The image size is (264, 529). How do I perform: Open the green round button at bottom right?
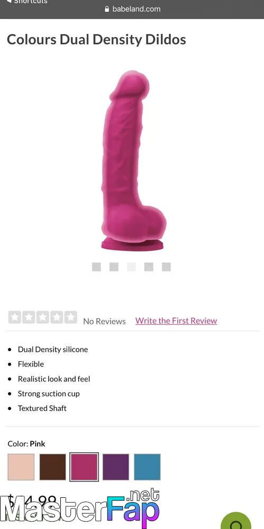click(236, 521)
